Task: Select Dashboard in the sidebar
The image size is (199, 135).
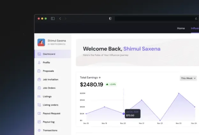Action: 53,54
